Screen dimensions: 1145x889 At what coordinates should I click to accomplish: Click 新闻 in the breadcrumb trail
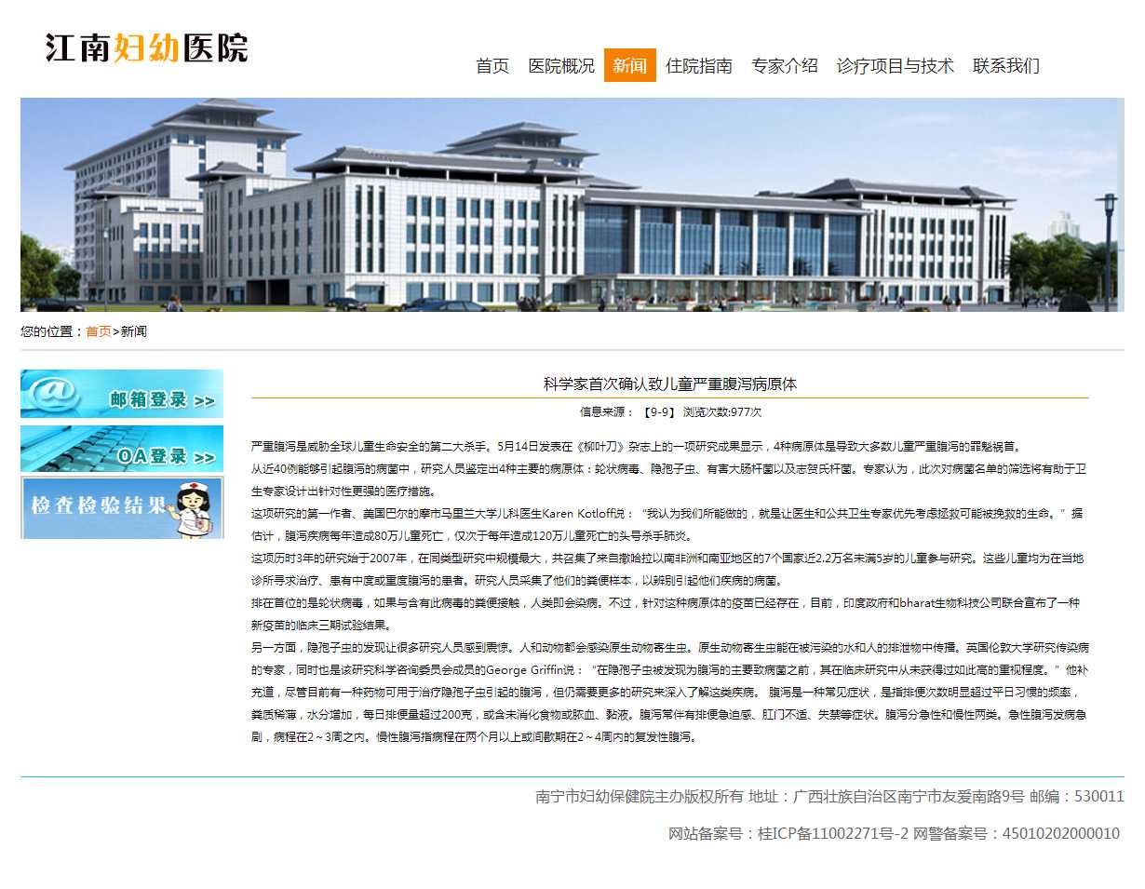134,331
